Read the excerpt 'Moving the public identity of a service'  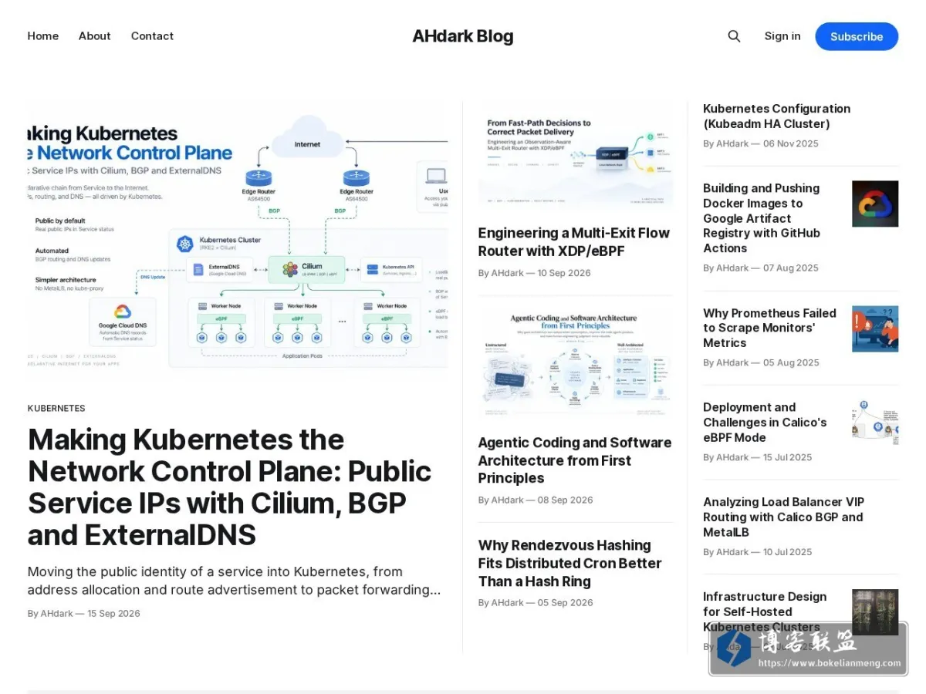235,581
